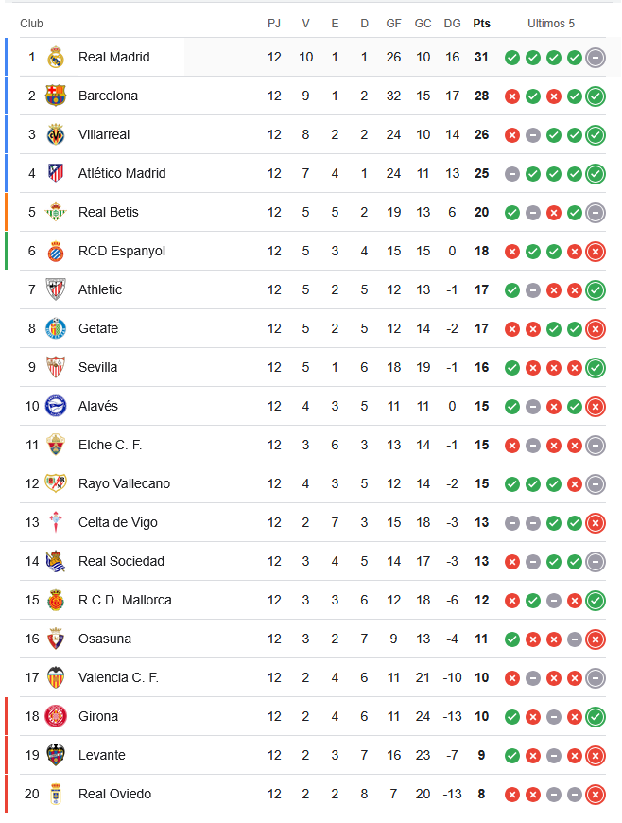Open the Real Betis badge

tap(55, 212)
